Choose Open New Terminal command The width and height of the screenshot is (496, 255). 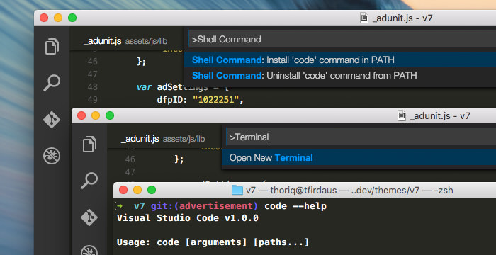coord(359,157)
